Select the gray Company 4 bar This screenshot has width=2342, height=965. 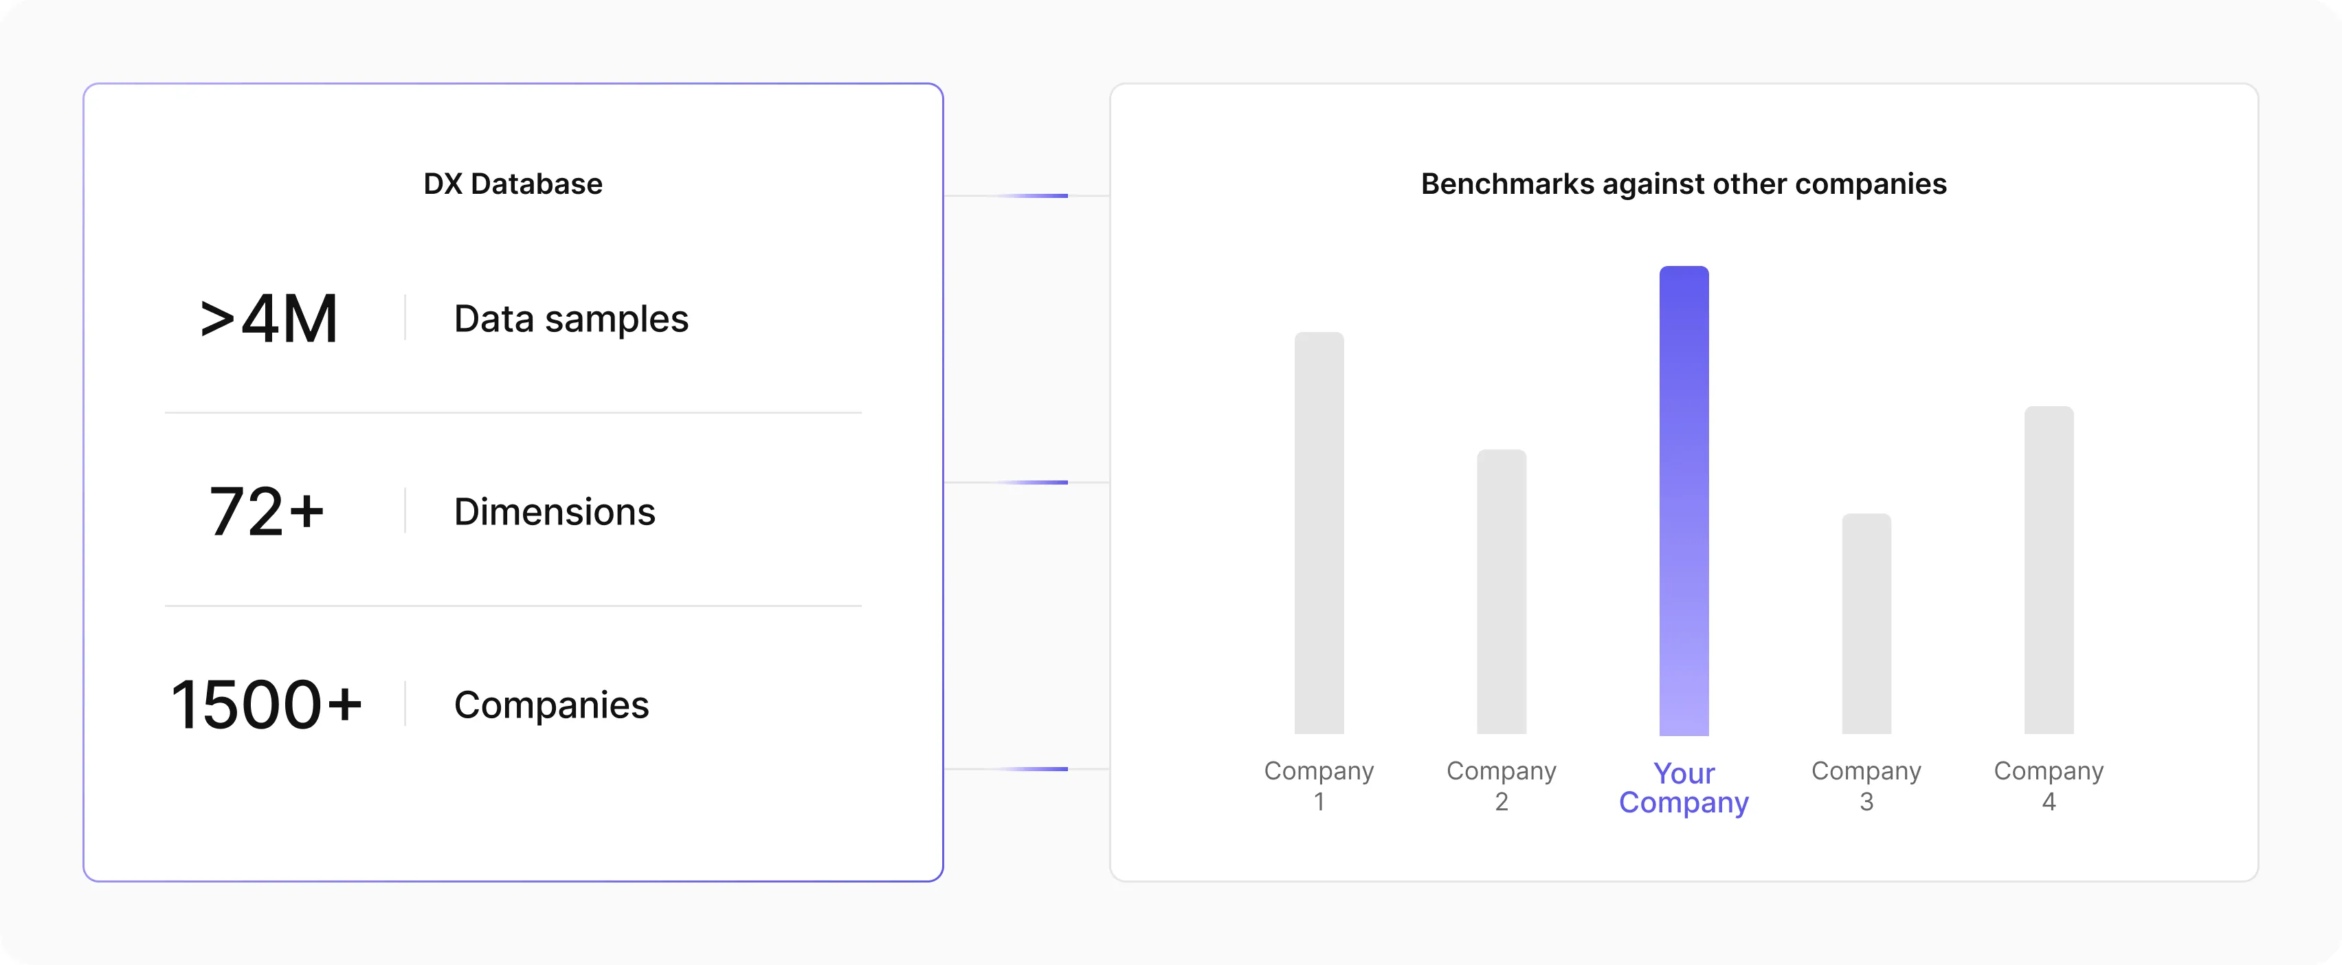(2049, 570)
